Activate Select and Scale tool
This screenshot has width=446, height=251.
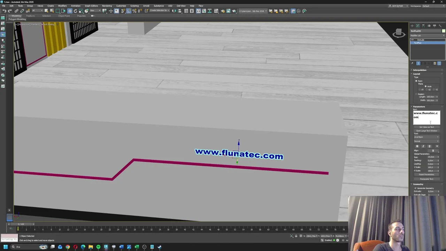click(81, 11)
